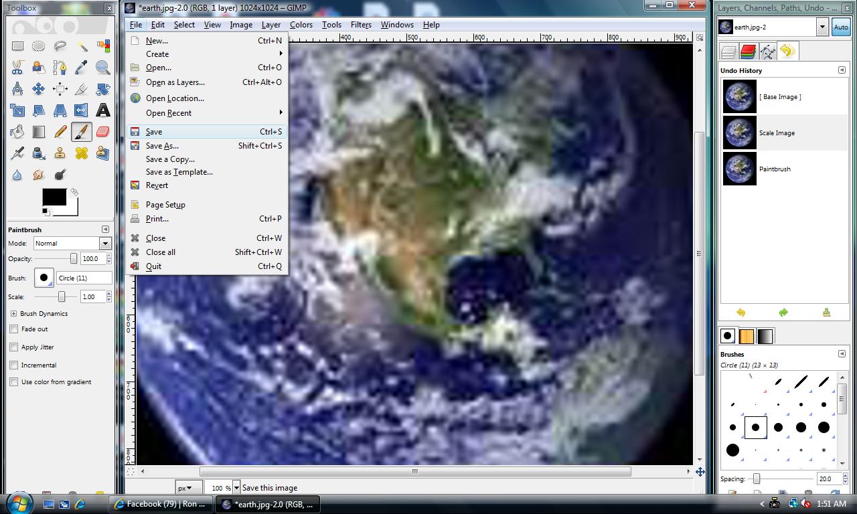The width and height of the screenshot is (857, 514).
Task: Toggle the Apply Jitter option
Action: click(x=14, y=347)
